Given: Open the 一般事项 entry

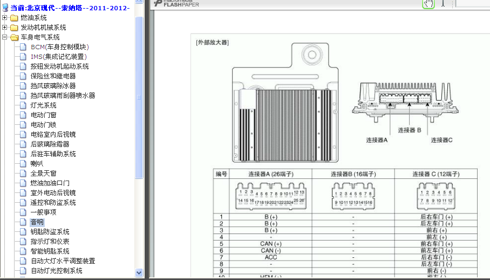Looking at the screenshot, I should click(43, 212).
